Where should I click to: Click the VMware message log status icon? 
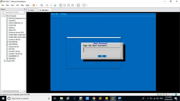point(176,95)
